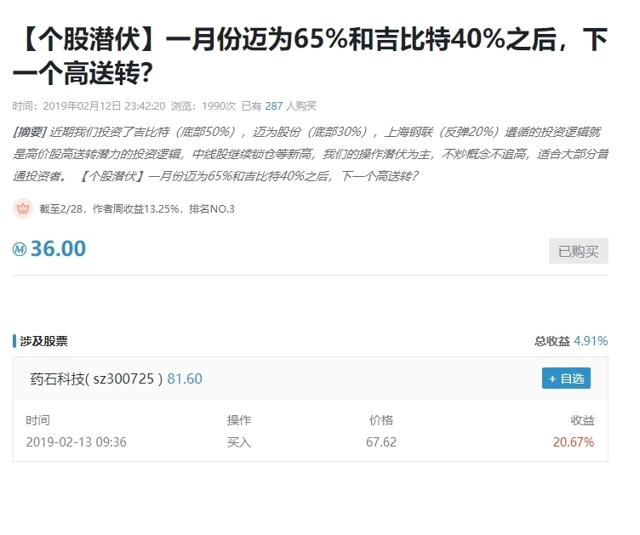Select the 36.00 price value
Viewport: 640px width, 535px height.
(58, 248)
